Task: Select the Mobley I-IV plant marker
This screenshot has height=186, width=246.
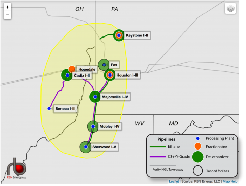Action: [x=93, y=126]
